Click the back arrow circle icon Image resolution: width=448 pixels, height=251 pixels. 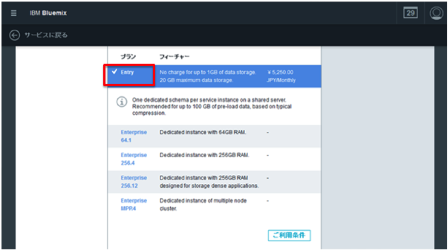[x=15, y=35]
